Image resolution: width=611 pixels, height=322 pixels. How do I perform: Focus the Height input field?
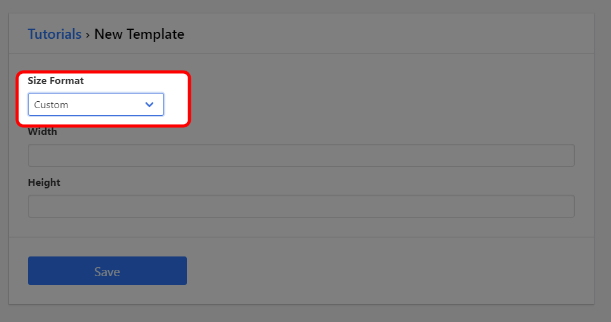pos(301,206)
